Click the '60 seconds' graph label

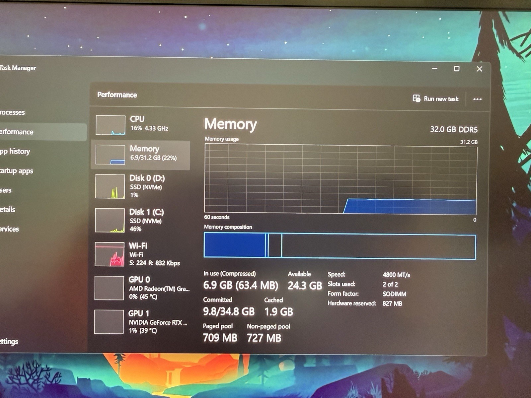[217, 217]
